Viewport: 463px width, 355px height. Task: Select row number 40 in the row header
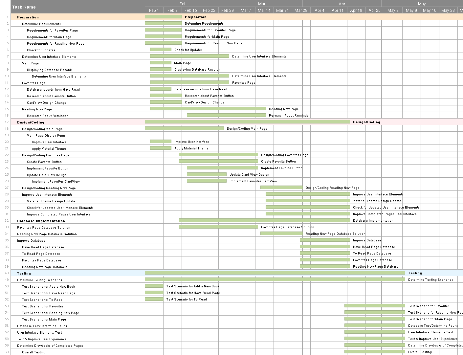tap(7, 273)
